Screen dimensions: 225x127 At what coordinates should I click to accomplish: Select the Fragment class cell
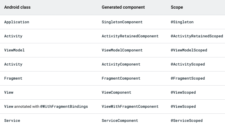click(x=13, y=78)
